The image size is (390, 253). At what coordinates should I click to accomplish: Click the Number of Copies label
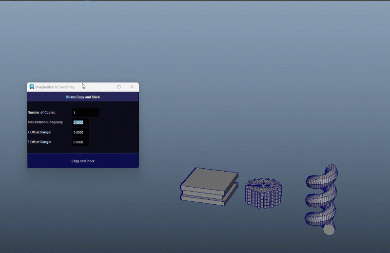point(41,113)
